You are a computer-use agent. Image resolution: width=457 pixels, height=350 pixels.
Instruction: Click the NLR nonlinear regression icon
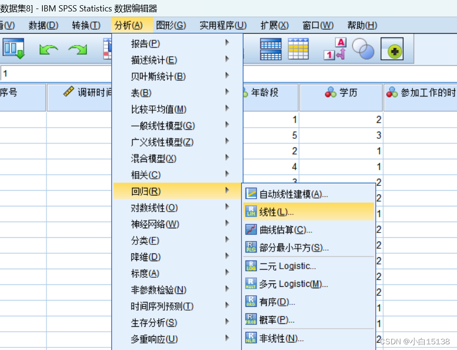pyautogui.click(x=251, y=338)
